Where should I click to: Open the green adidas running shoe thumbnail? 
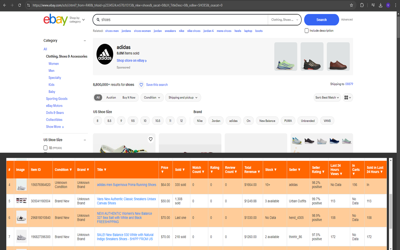(286, 57)
